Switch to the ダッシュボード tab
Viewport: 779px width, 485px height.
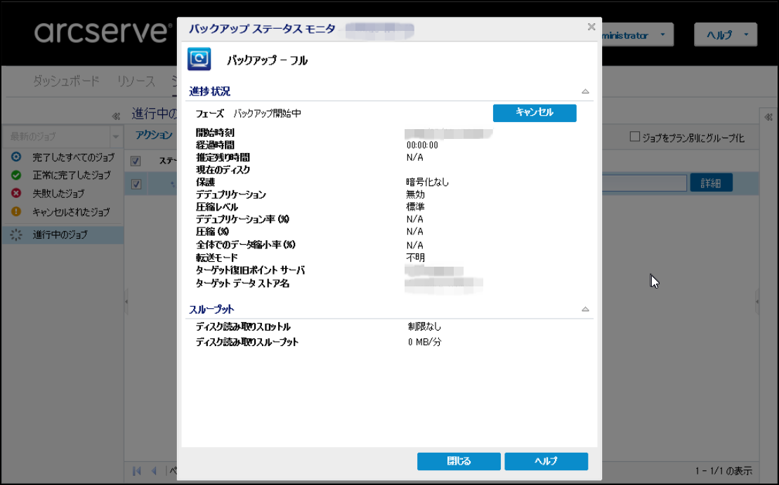point(66,81)
